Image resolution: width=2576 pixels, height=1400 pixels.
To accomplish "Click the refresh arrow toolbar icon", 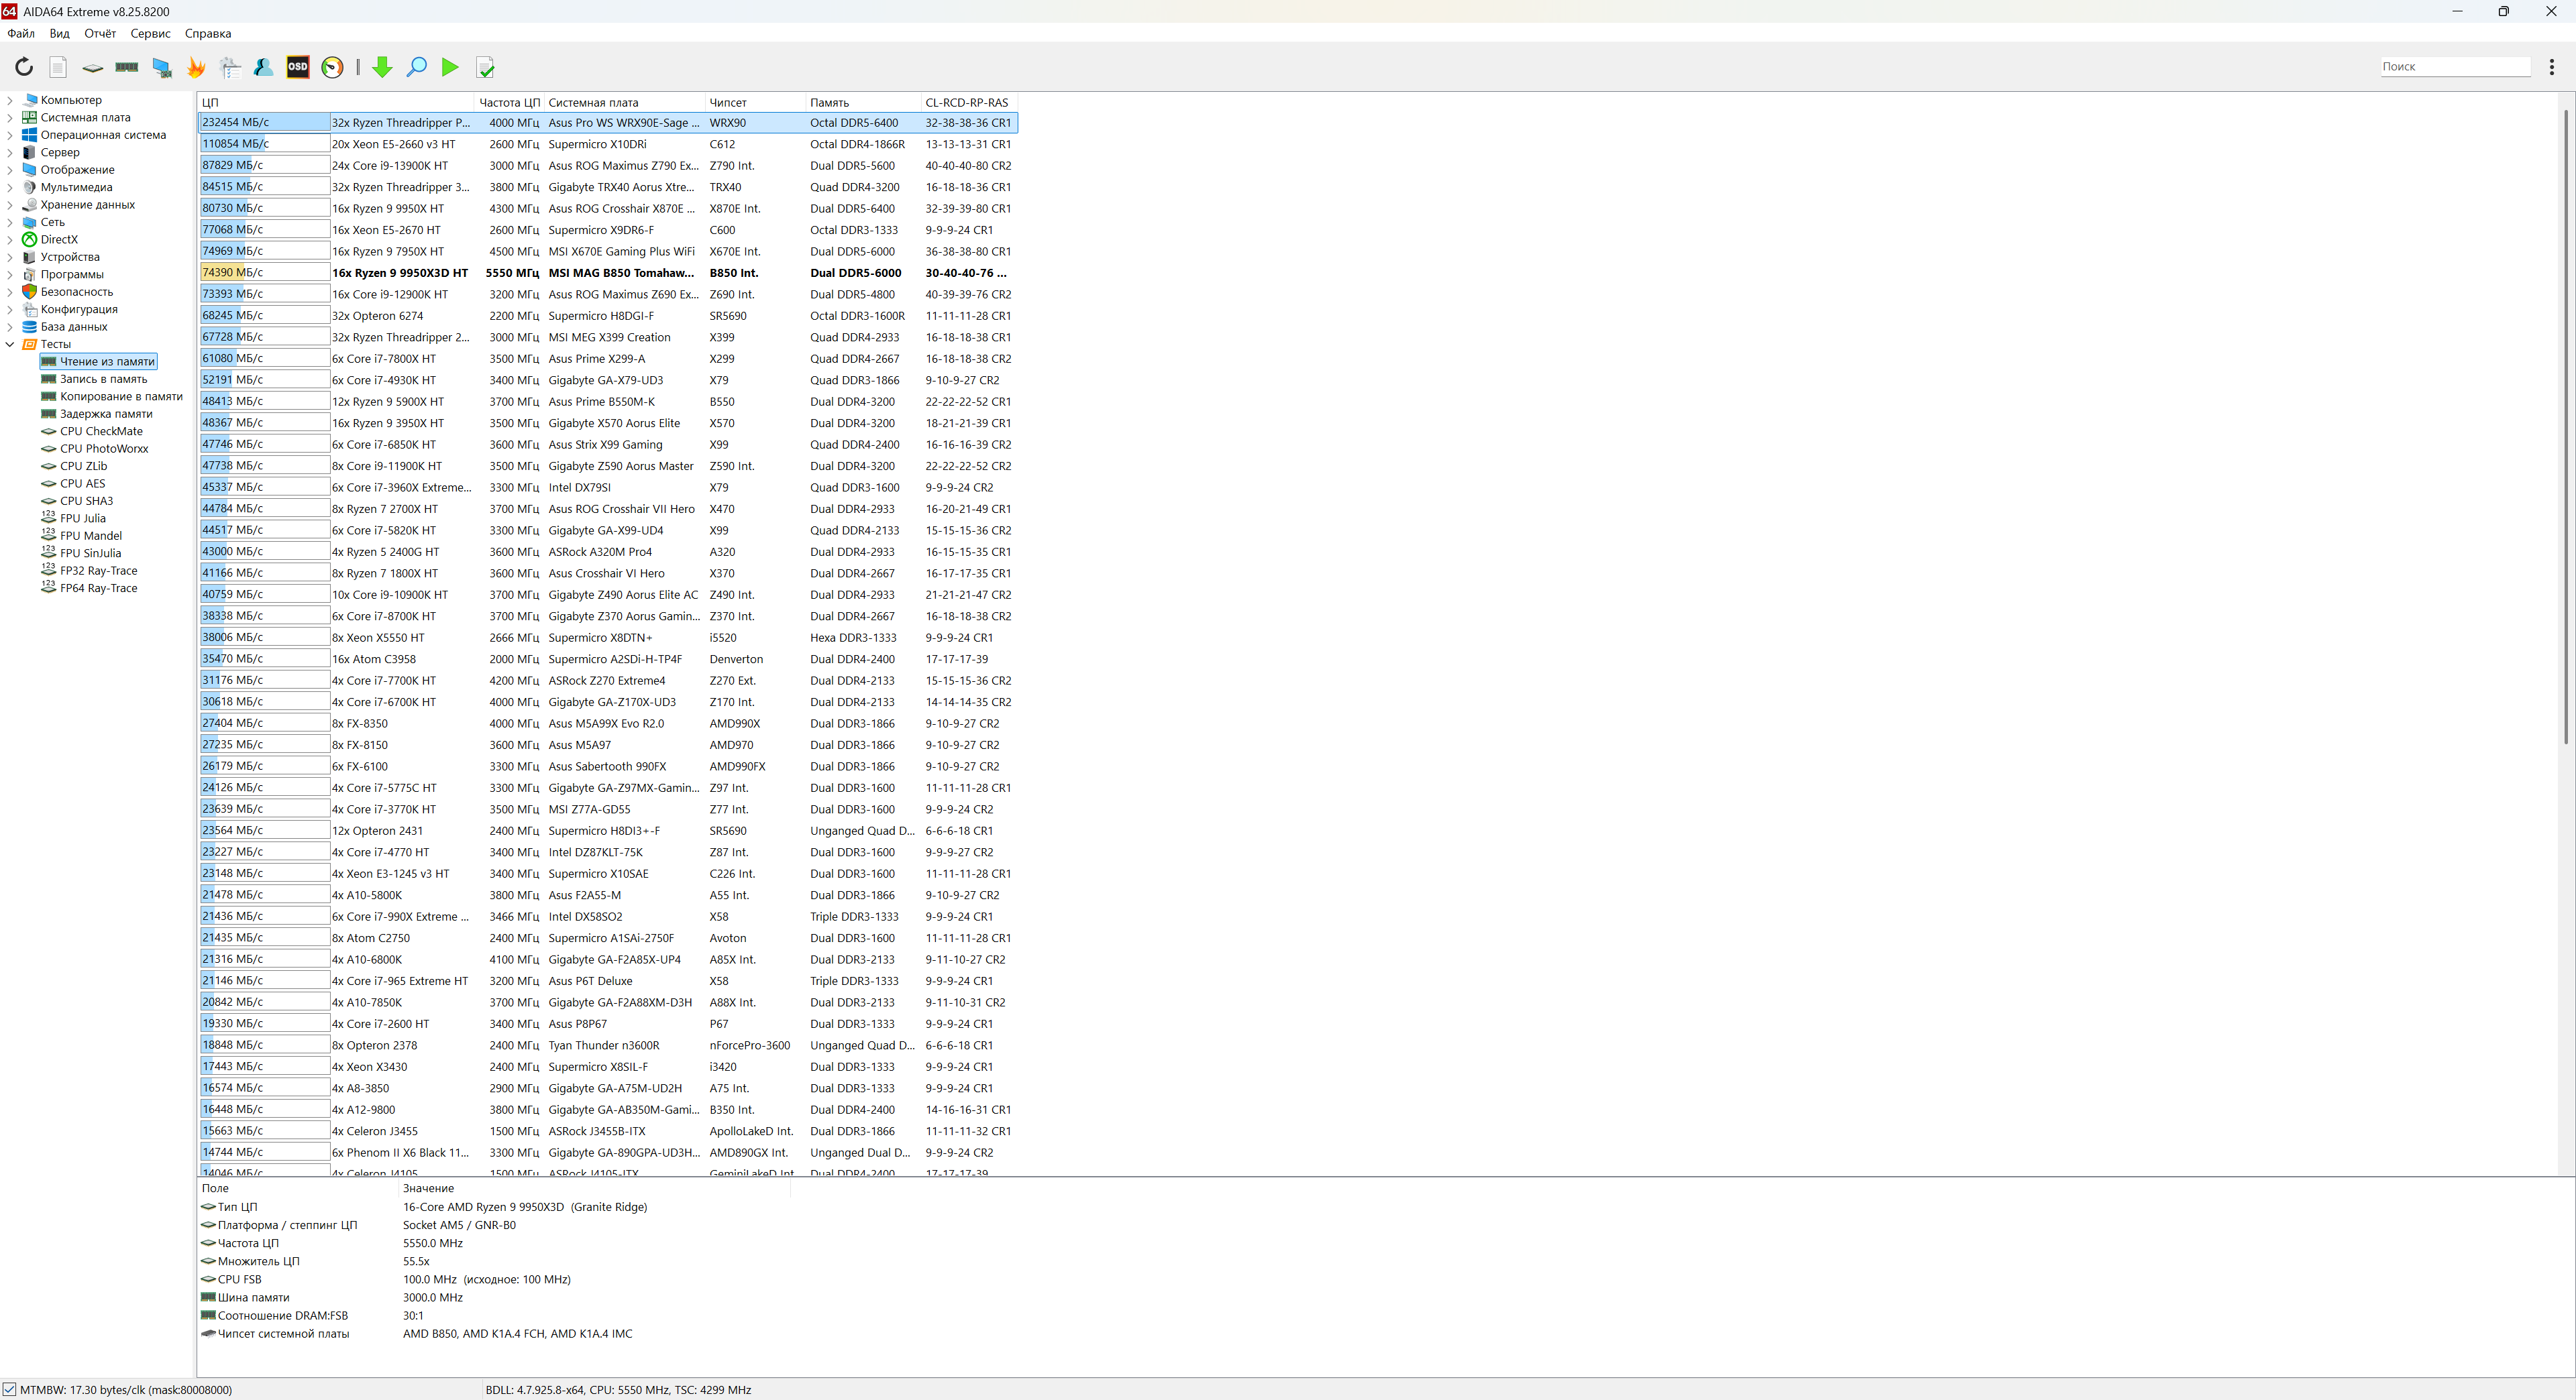I will click(24, 67).
